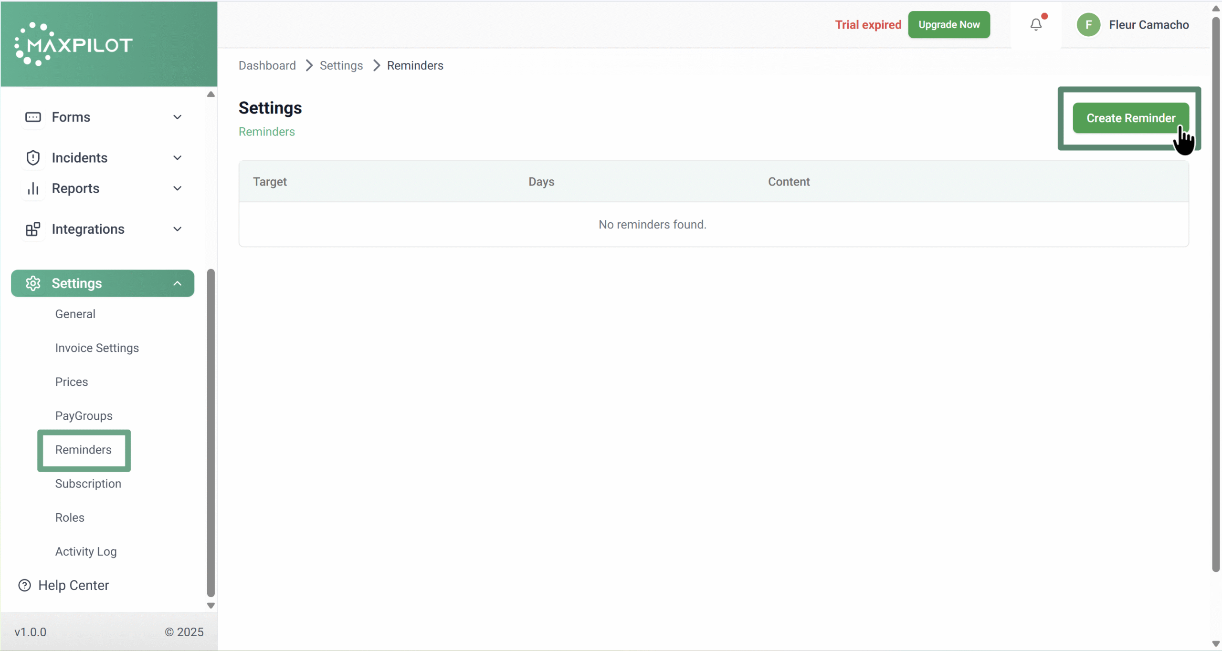Collapse the Settings menu chevron

click(177, 283)
